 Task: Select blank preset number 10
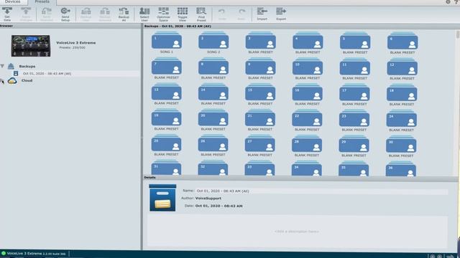pyautogui.click(x=308, y=69)
